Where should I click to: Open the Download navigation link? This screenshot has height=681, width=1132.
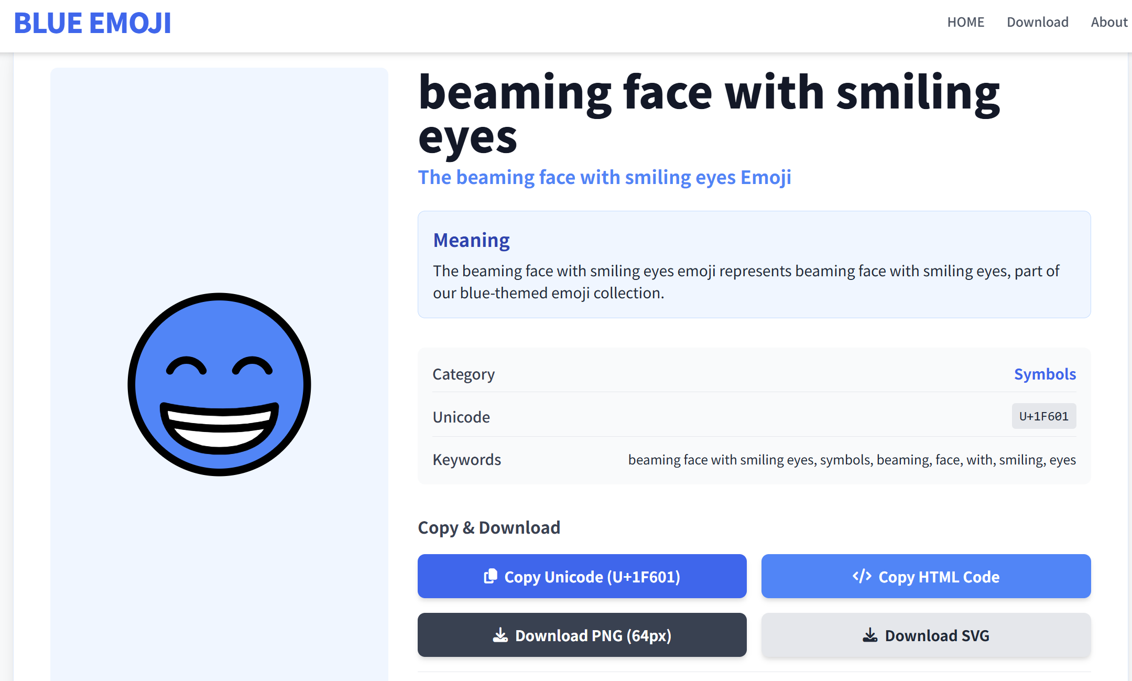click(1037, 22)
